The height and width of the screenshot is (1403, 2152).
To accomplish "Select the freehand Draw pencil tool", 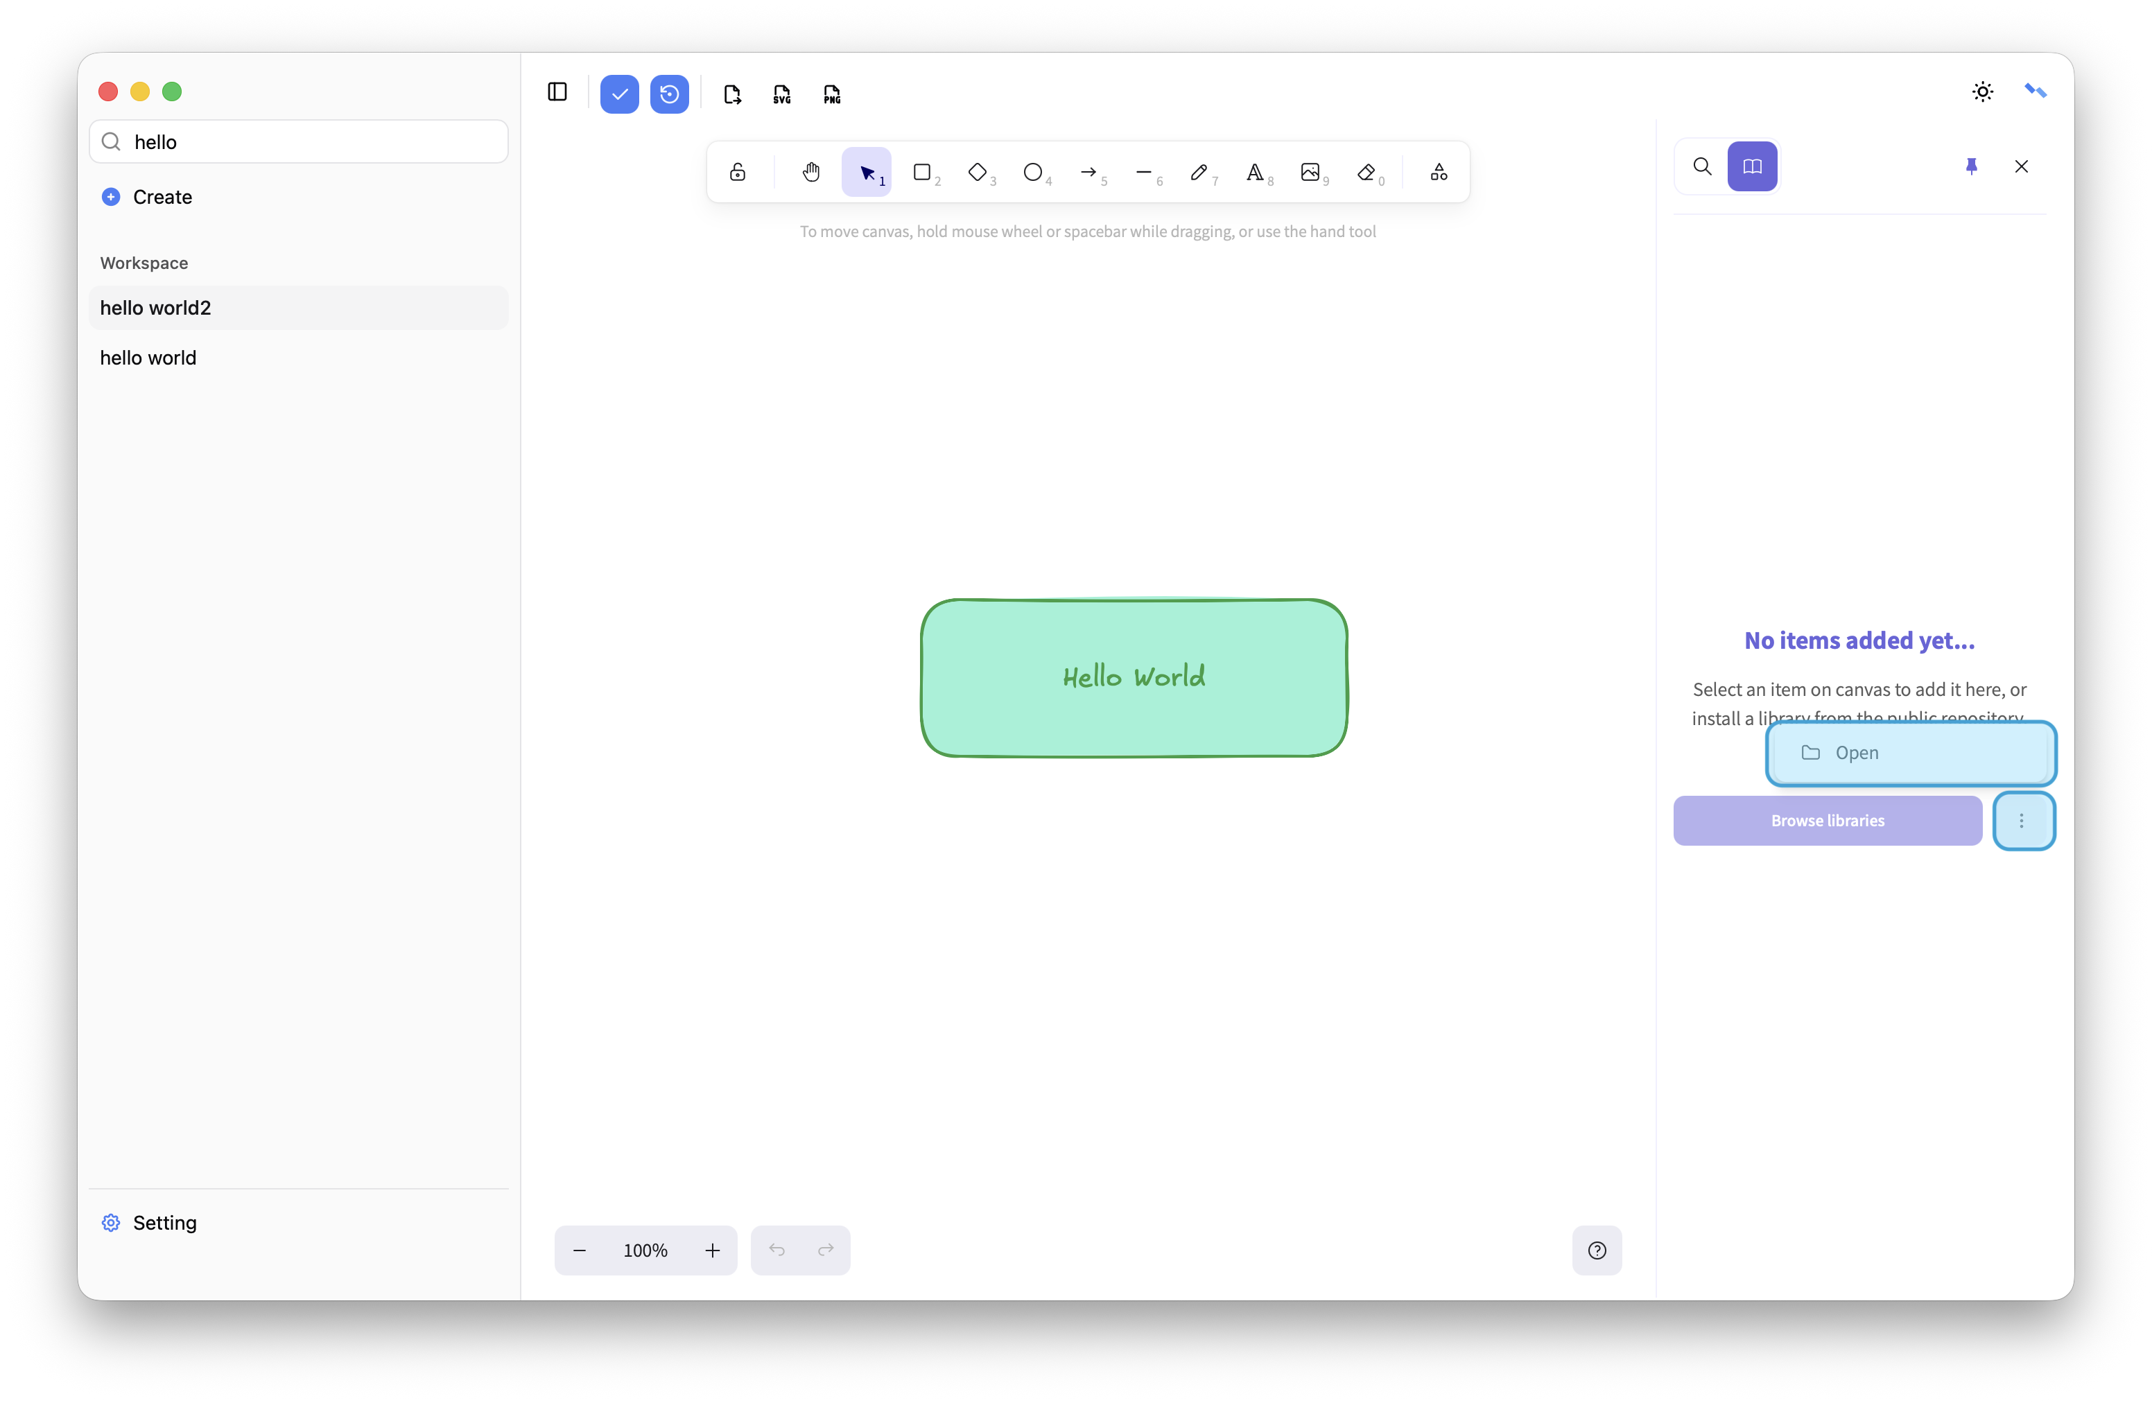I will click(x=1199, y=172).
